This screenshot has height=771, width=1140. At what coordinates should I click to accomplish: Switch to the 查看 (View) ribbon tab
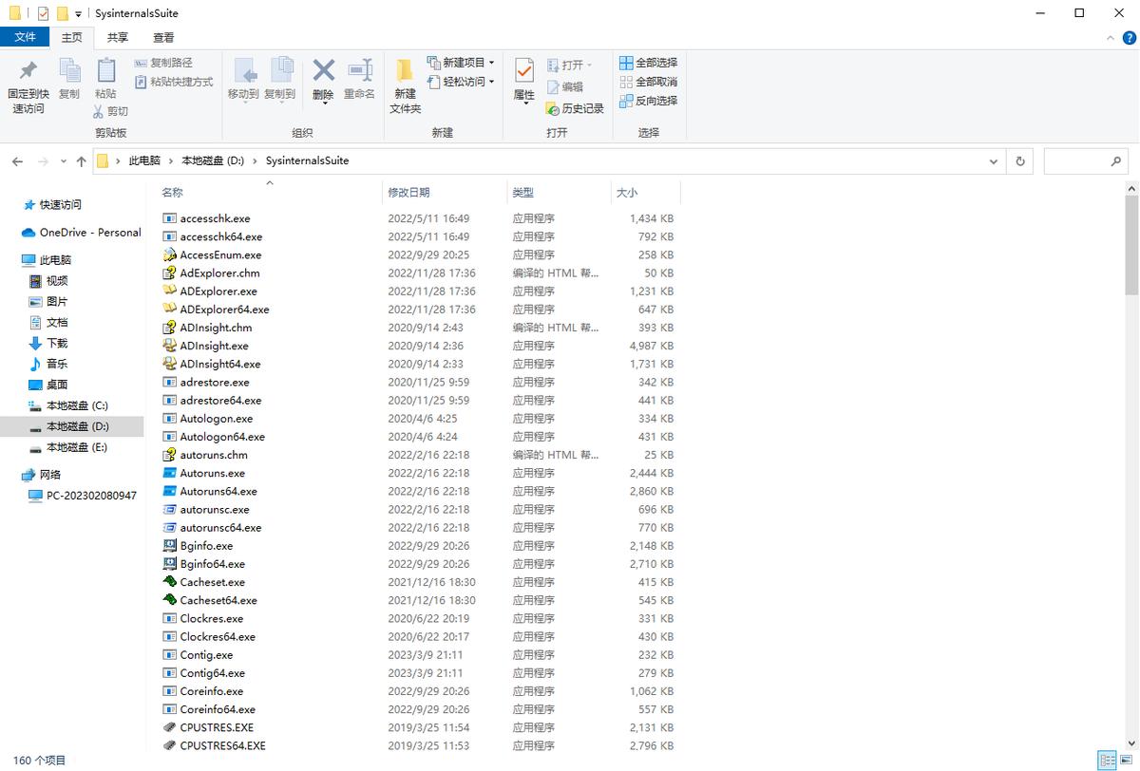click(162, 37)
